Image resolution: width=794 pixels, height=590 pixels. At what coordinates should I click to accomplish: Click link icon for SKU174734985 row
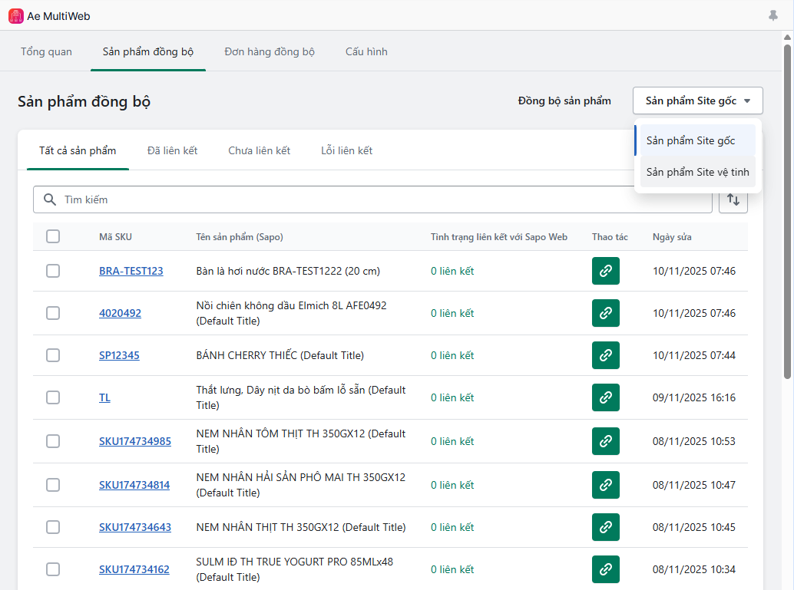click(x=605, y=441)
